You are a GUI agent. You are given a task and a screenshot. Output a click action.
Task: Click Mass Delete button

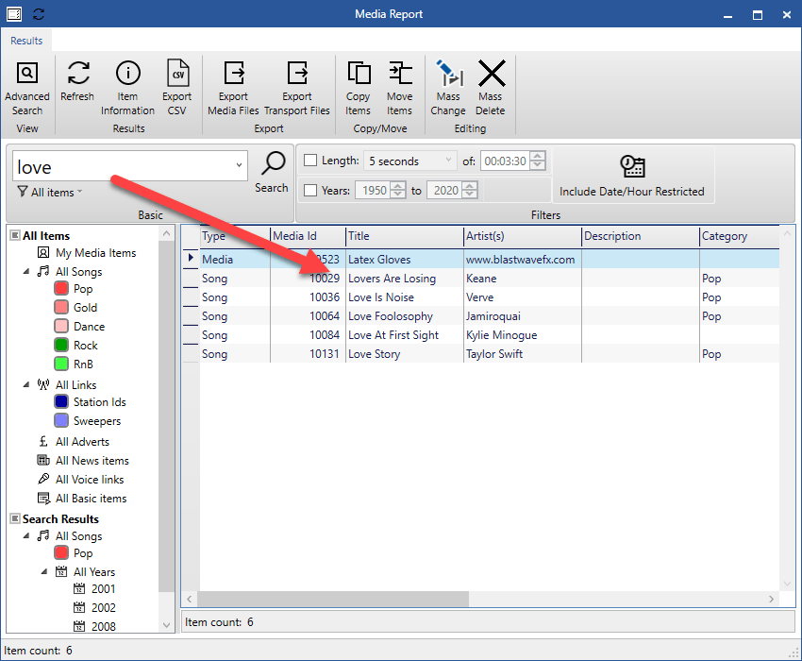click(x=490, y=89)
